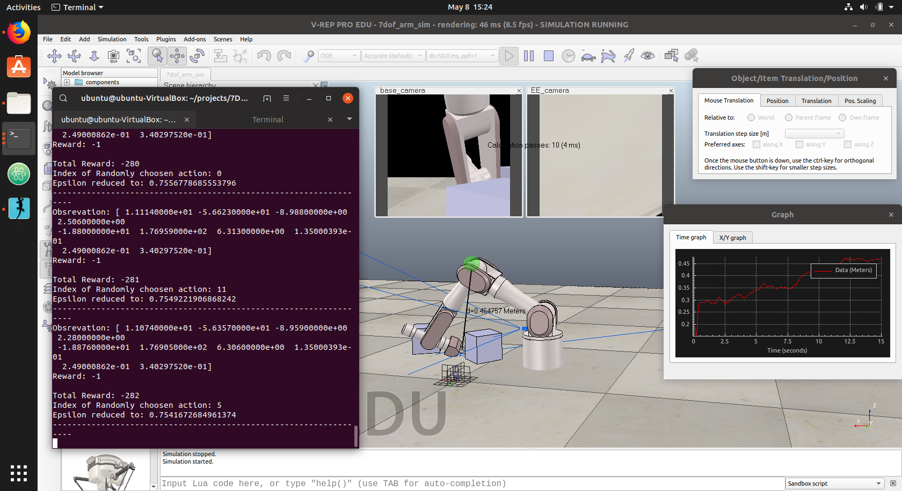
Task: Open the File menu
Action: coord(48,39)
